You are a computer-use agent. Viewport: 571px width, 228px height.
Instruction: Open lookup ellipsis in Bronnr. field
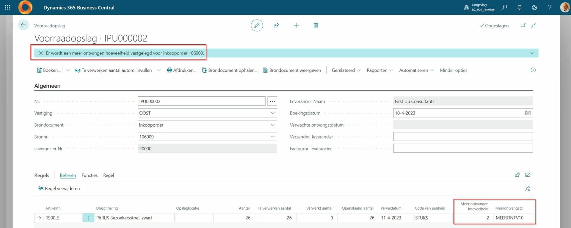click(272, 137)
